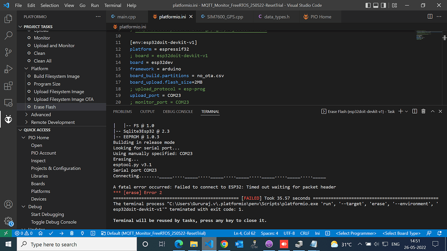The image size is (447, 251).
Task: Switch to the main.cpp tab
Action: 127,16
